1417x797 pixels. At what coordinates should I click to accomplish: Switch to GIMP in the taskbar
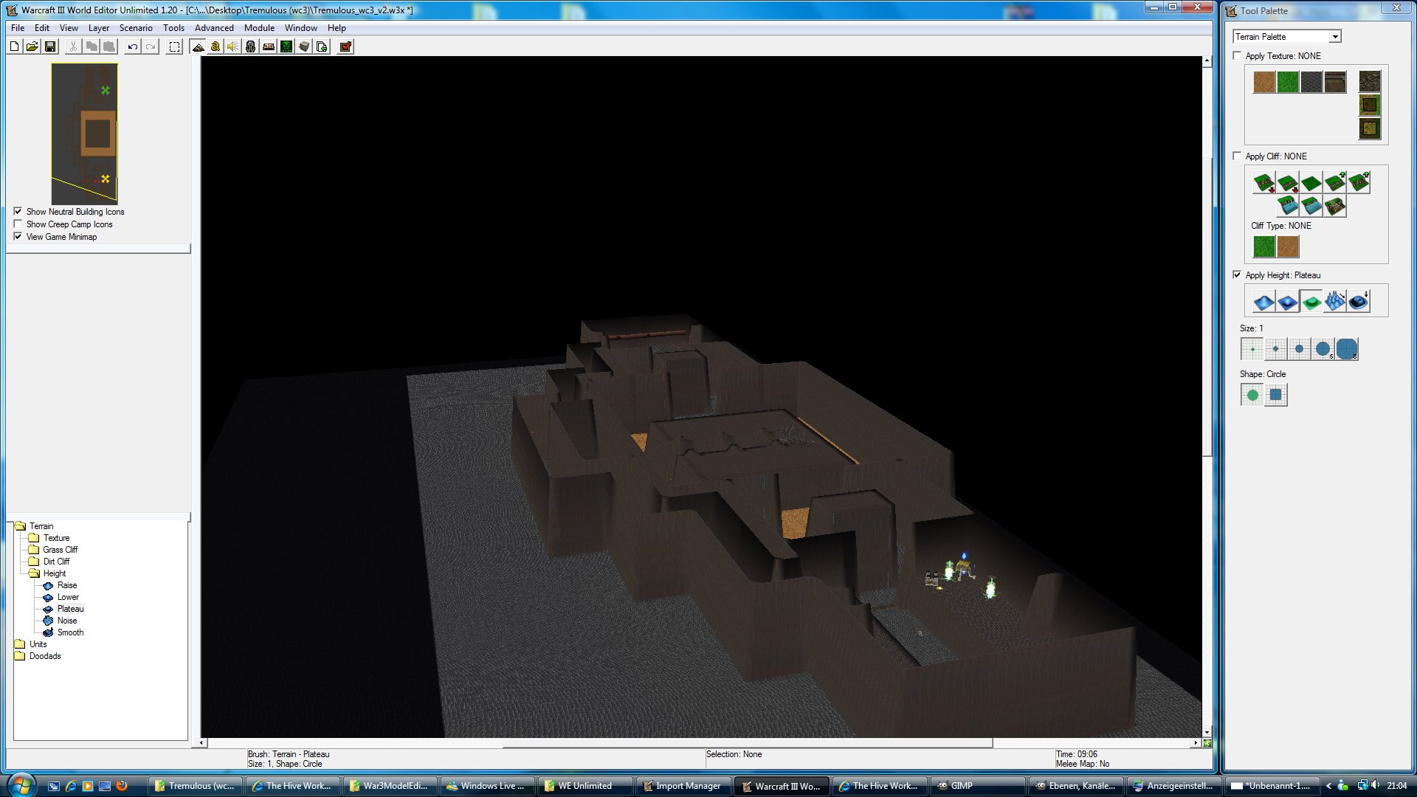click(x=976, y=786)
